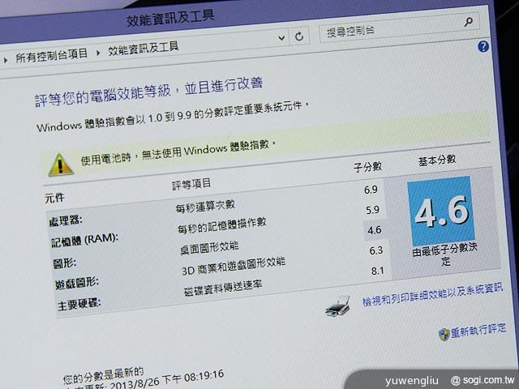Select the 主要硬碟: row label
The width and height of the screenshot is (519, 389).
79,304
